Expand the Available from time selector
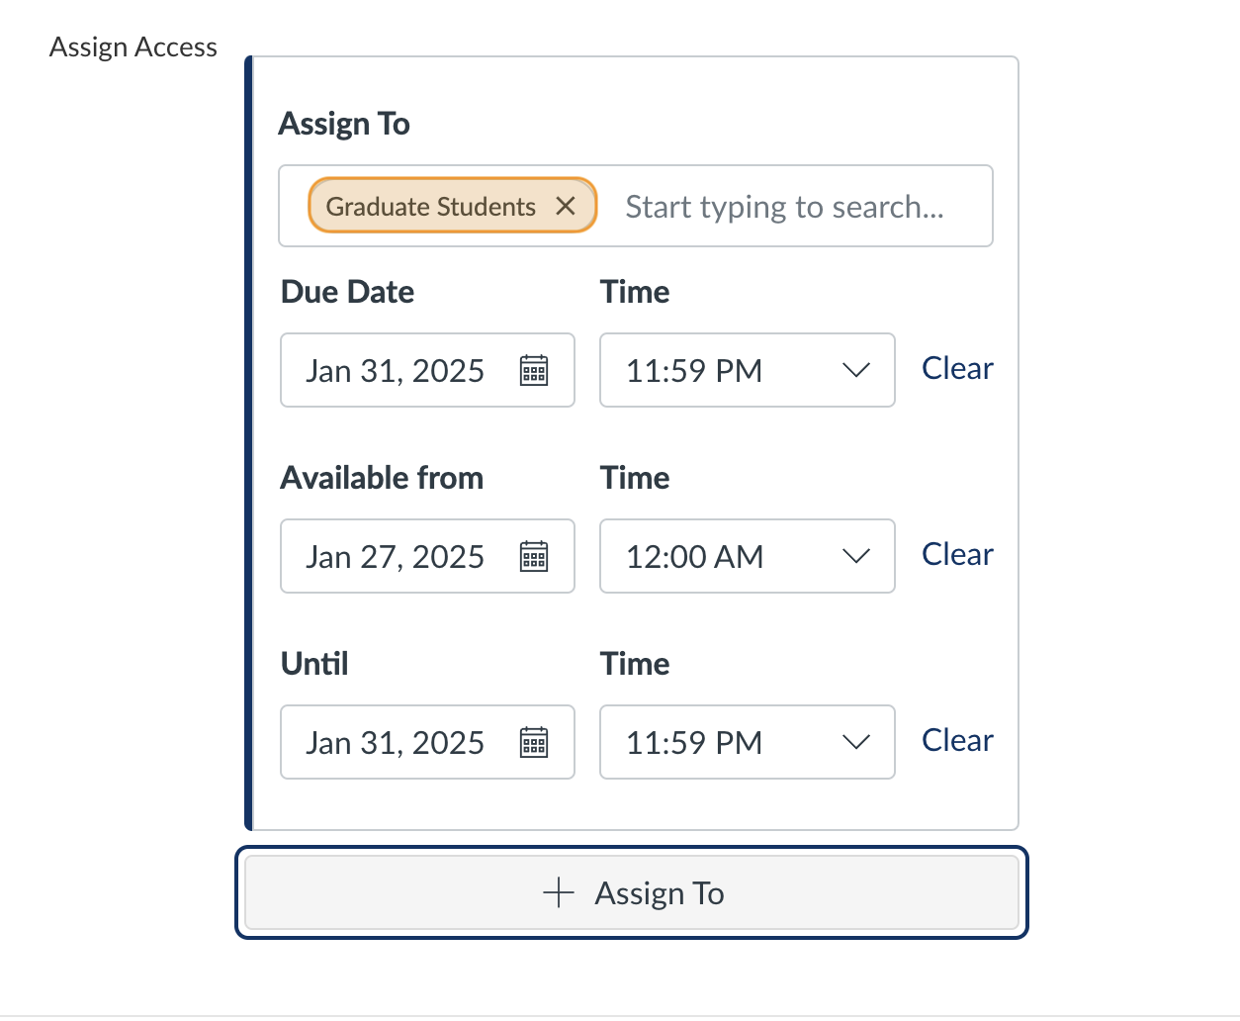The width and height of the screenshot is (1240, 1021). (856, 556)
